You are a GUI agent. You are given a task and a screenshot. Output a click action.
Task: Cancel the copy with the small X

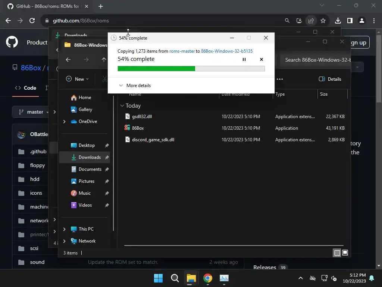point(262,59)
